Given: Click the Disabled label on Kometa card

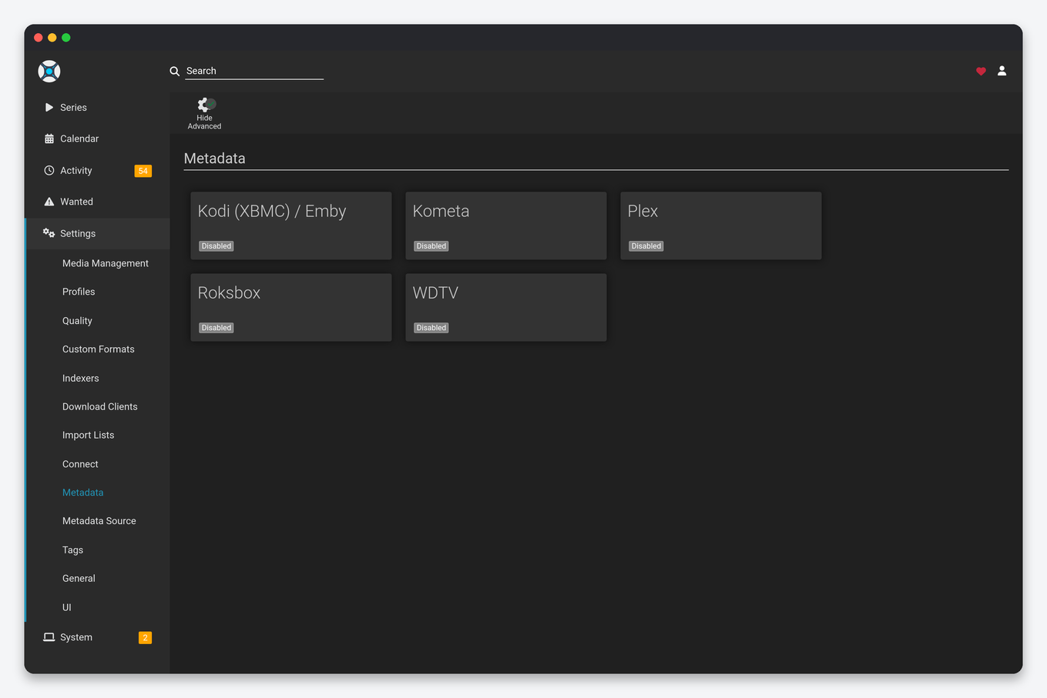Looking at the screenshot, I should coord(431,246).
